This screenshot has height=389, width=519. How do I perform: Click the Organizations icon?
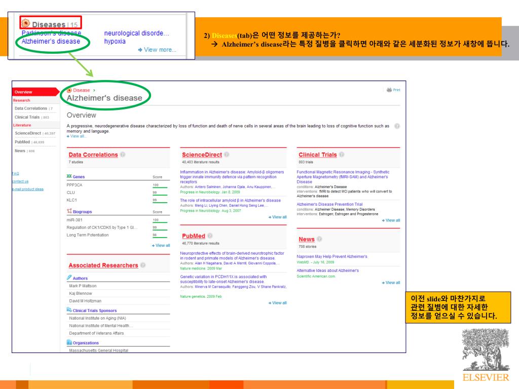pos(69,342)
